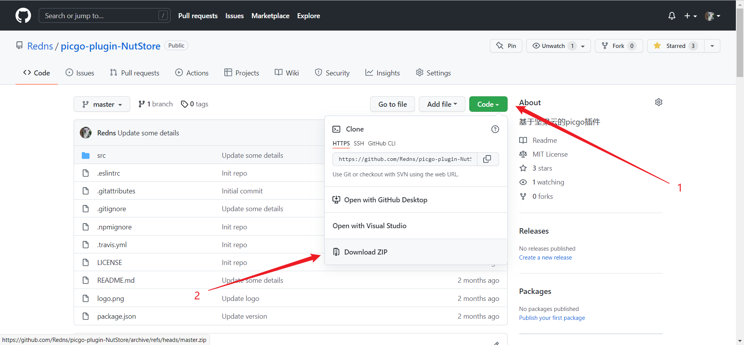Open the master branch selector
The width and height of the screenshot is (744, 345).
tap(102, 104)
